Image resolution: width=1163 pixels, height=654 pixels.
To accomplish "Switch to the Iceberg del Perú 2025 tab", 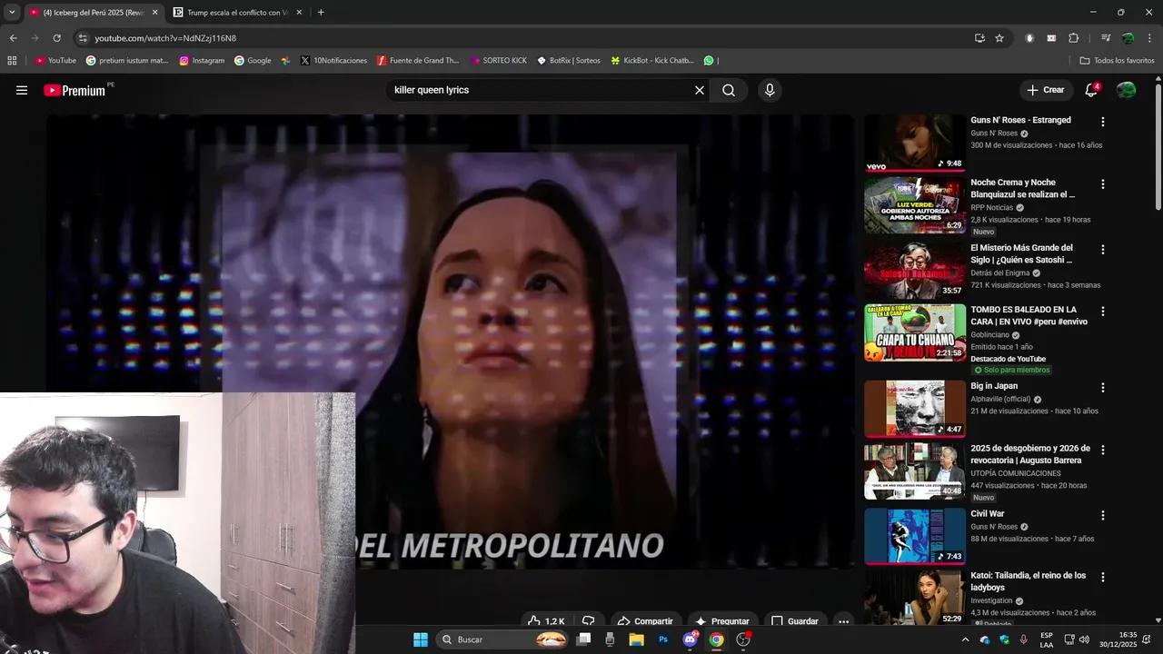I will tap(94, 13).
